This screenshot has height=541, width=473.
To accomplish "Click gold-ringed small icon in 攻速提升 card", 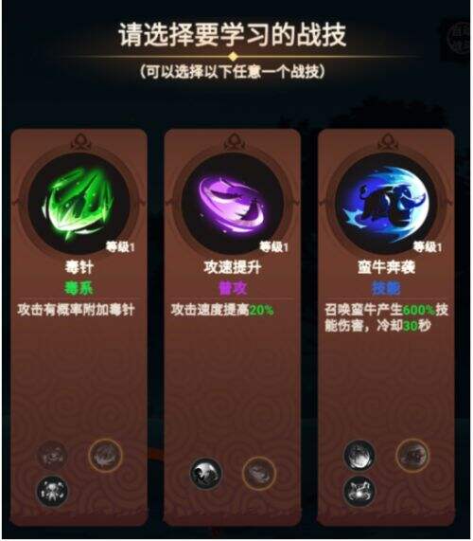I will (259, 474).
